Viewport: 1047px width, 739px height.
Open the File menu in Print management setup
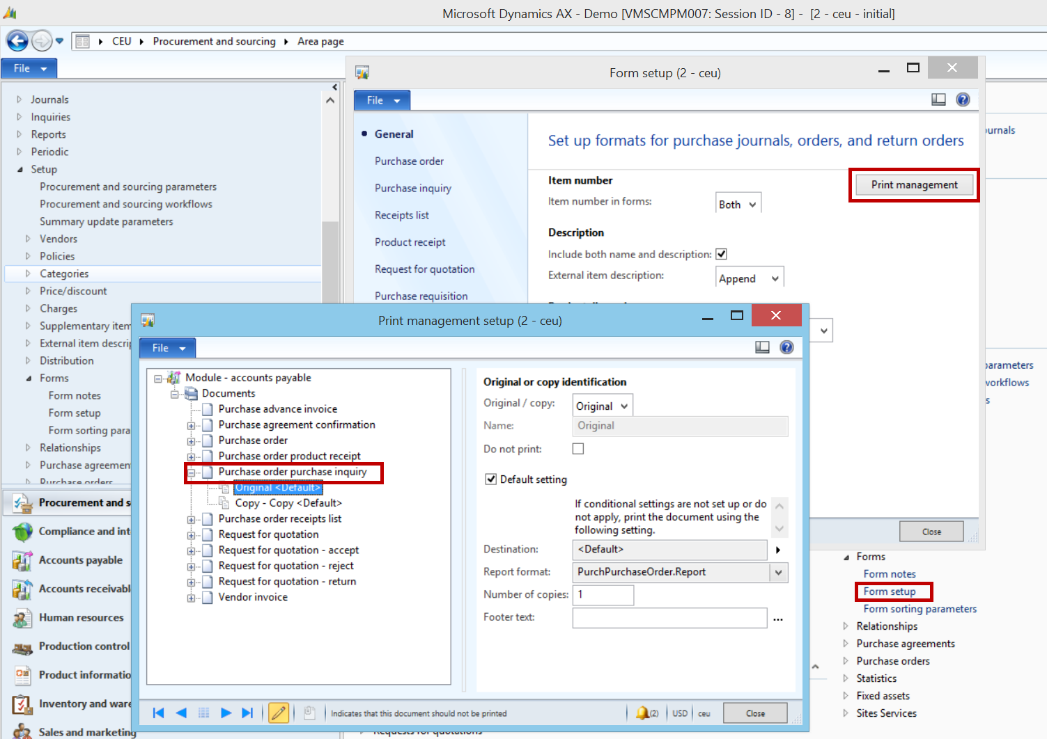[166, 347]
